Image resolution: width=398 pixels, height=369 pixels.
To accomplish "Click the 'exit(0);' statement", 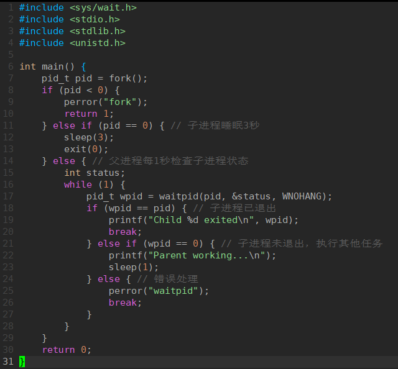I will 86,149.
